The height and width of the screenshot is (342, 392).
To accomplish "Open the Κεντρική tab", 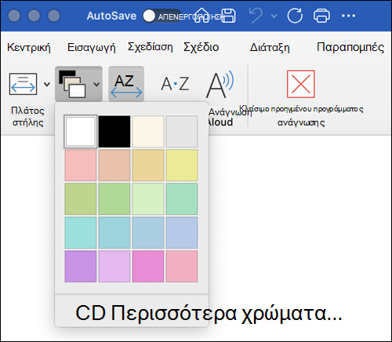I will click(x=29, y=48).
